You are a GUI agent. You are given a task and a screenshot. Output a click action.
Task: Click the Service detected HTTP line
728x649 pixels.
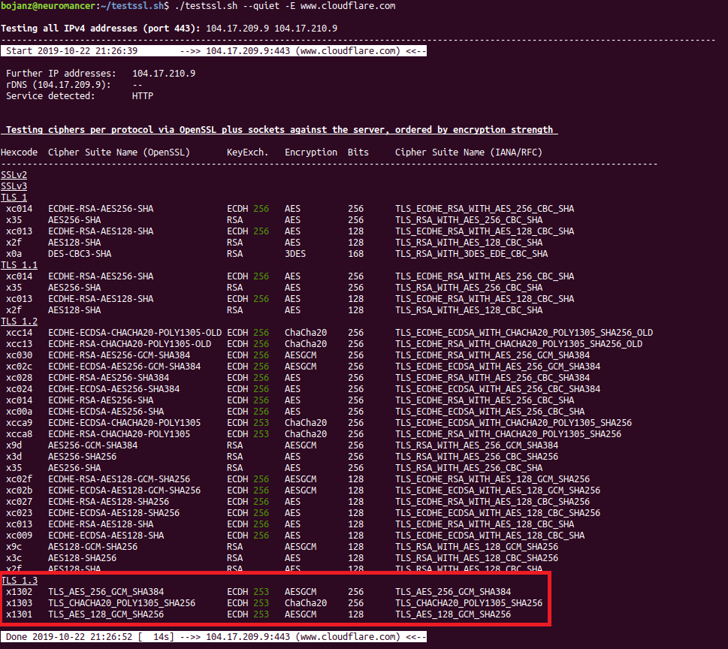[x=79, y=96]
